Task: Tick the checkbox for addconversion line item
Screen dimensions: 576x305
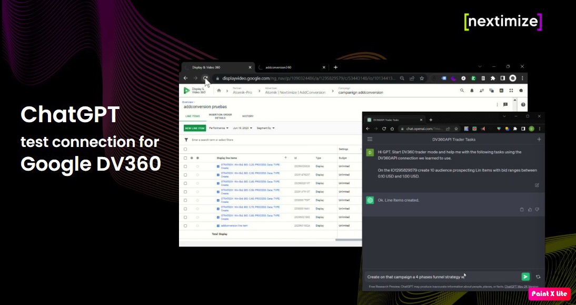Action: pos(185,225)
